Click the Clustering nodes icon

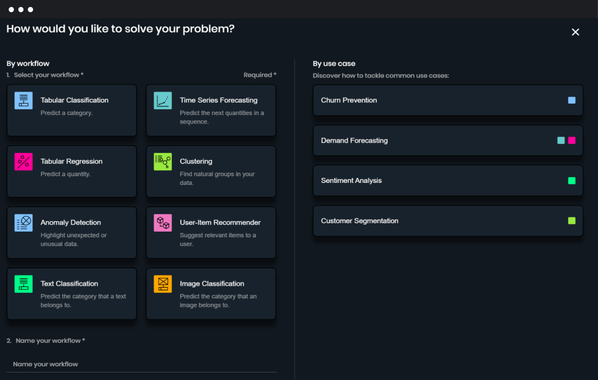point(163,161)
